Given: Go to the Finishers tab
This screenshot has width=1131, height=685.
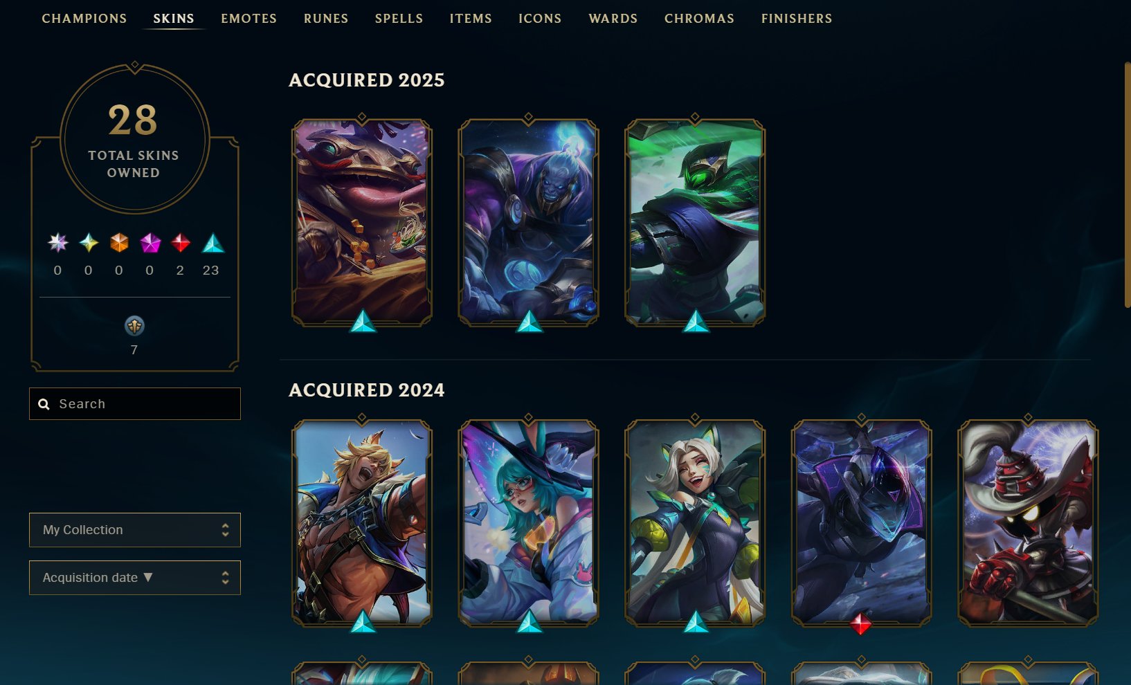Looking at the screenshot, I should point(797,19).
